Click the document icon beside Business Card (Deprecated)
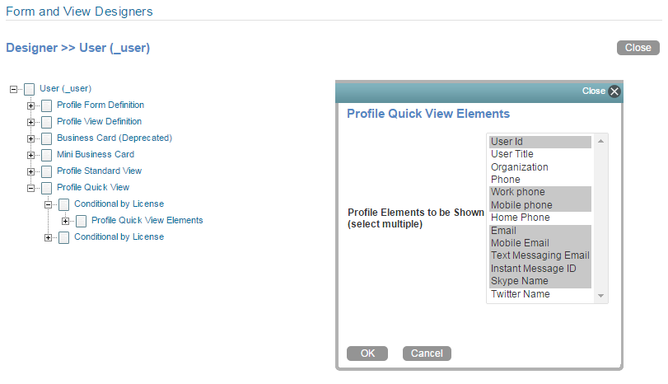The width and height of the screenshot is (668, 384). [46, 138]
